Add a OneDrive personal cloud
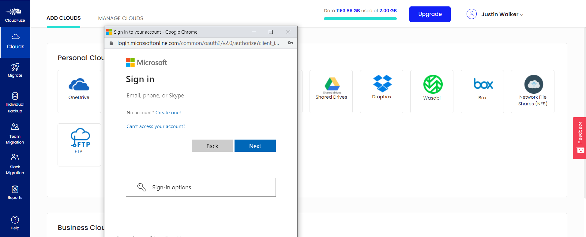 point(79,91)
